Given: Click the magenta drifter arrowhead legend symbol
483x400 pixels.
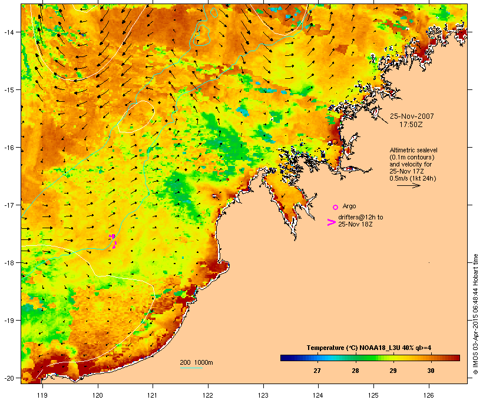Looking at the screenshot, I should pos(331,222).
